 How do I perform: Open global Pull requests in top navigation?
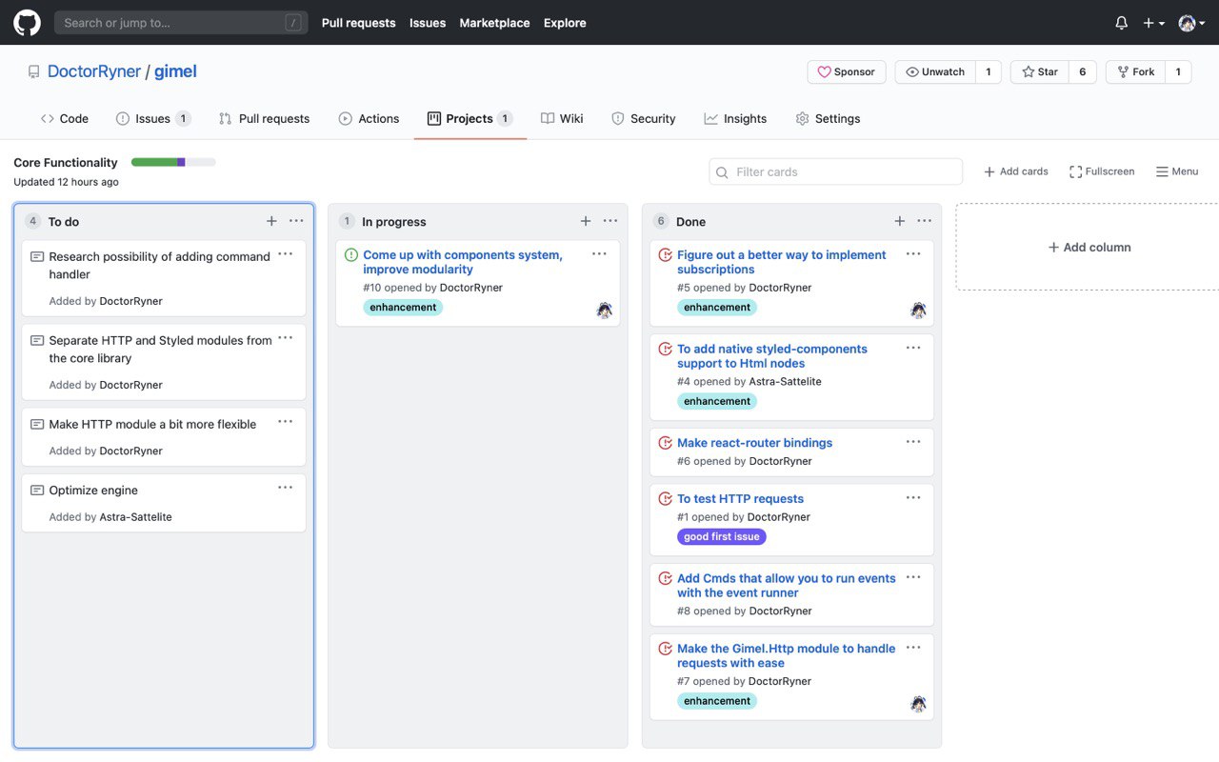click(x=358, y=23)
